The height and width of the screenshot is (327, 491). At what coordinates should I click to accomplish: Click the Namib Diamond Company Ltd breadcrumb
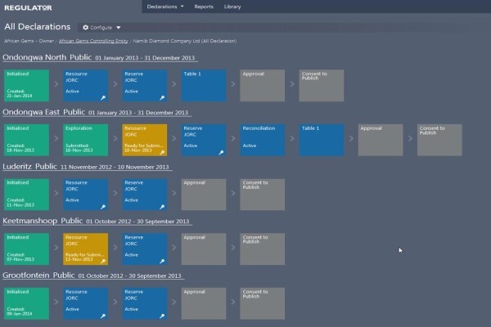pyautogui.click(x=185, y=41)
